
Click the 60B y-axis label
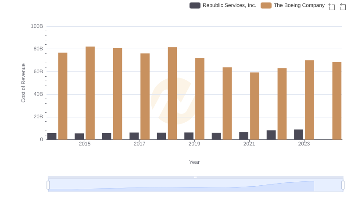pyautogui.click(x=38, y=71)
